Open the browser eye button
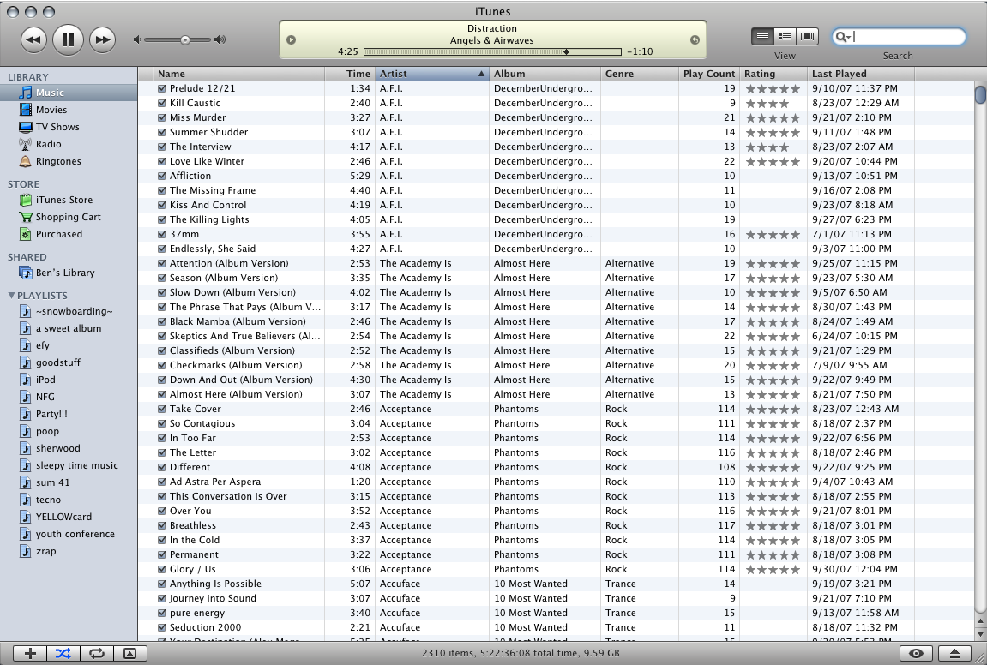The height and width of the screenshot is (665, 987). point(916,654)
